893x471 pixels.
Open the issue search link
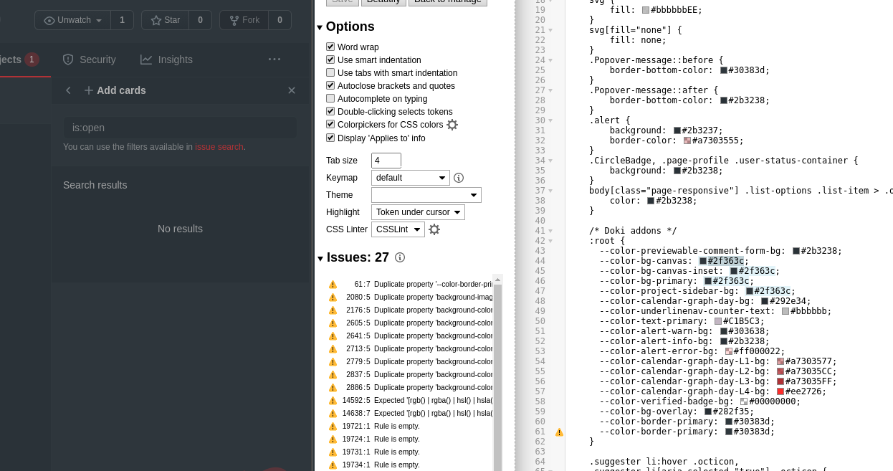(219, 147)
